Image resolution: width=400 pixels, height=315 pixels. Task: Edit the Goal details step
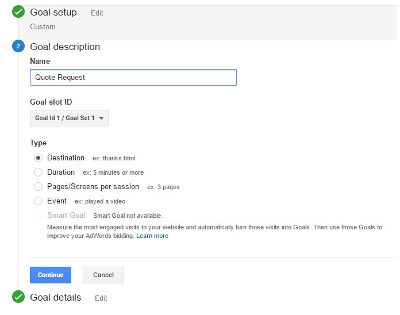tap(101, 298)
